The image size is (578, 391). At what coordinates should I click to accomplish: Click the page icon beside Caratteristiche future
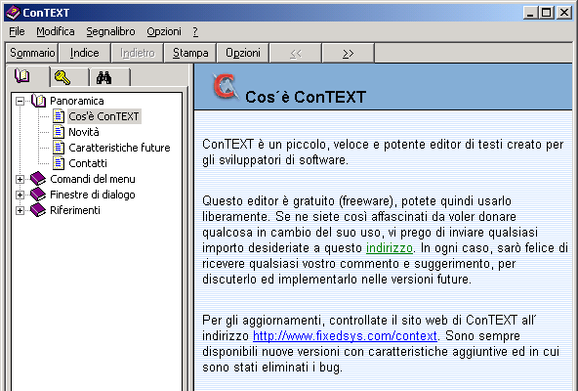click(59, 148)
